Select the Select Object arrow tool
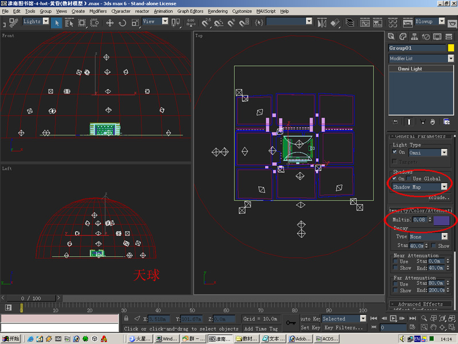The height and width of the screenshot is (344, 458). coord(57,23)
